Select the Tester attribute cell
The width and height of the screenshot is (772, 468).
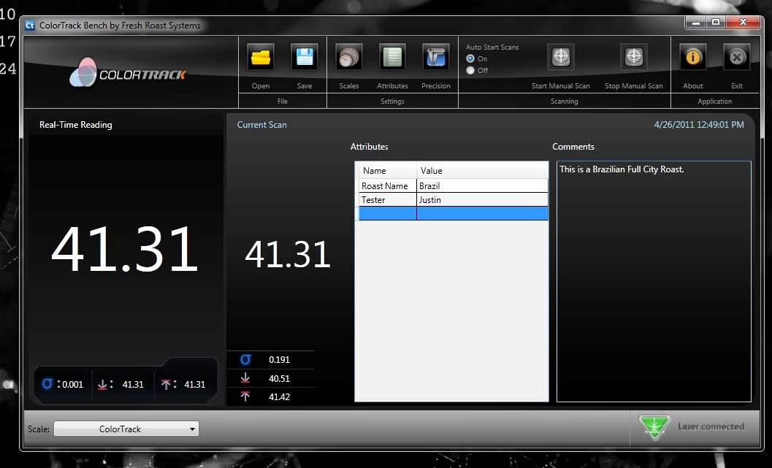pyautogui.click(x=388, y=200)
